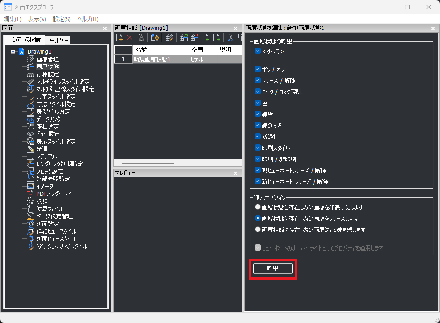The image size is (440, 323).
Task: Open the 設定(S) menu
Action: (62, 19)
